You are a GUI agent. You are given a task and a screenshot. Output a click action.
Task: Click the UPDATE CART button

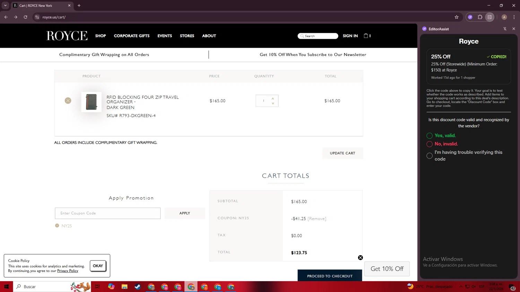(x=343, y=153)
